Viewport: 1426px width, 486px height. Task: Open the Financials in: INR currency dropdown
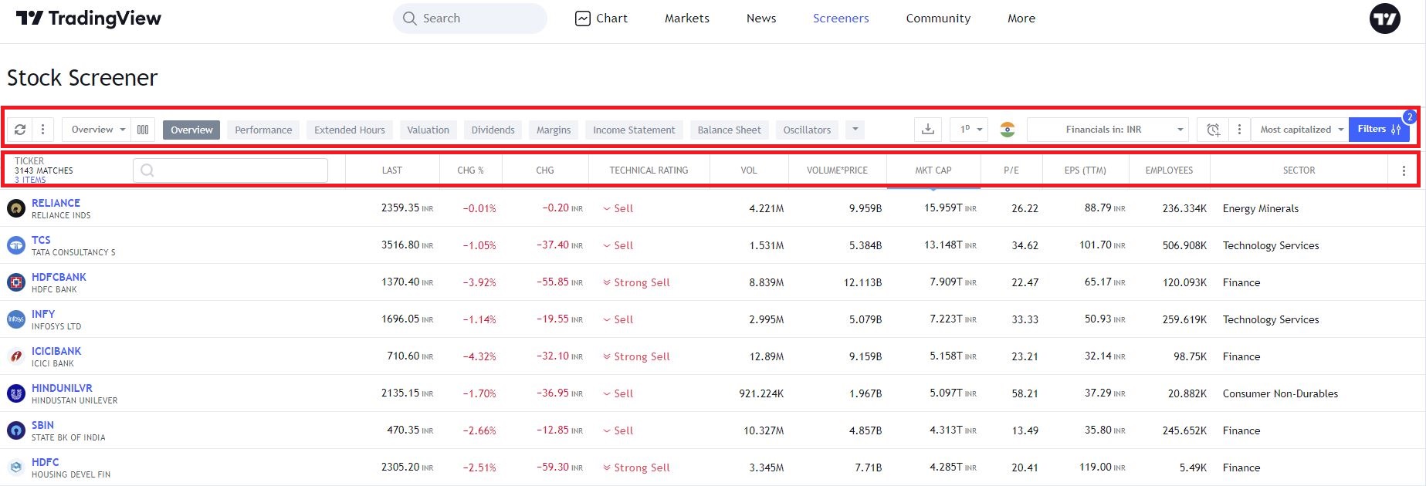(1108, 130)
